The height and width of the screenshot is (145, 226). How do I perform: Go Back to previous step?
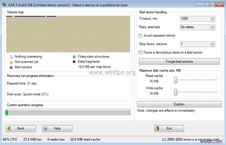point(21,128)
